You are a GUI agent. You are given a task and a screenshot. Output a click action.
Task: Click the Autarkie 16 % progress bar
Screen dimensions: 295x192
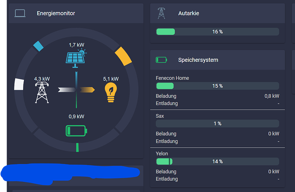click(217, 32)
